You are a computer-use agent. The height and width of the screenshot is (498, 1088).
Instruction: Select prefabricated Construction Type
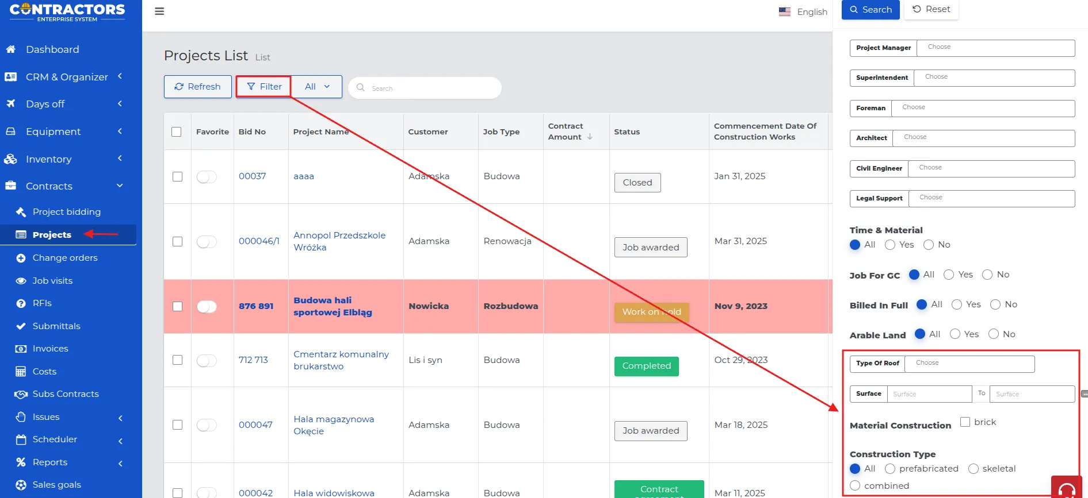890,469
